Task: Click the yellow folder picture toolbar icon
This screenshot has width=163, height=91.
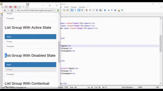Action: 119,10
